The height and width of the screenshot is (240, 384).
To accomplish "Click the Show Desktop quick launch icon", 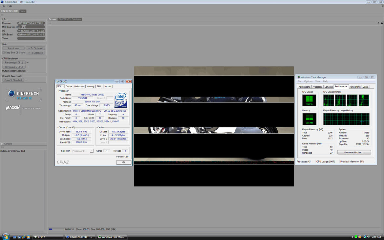I will coord(15,237).
